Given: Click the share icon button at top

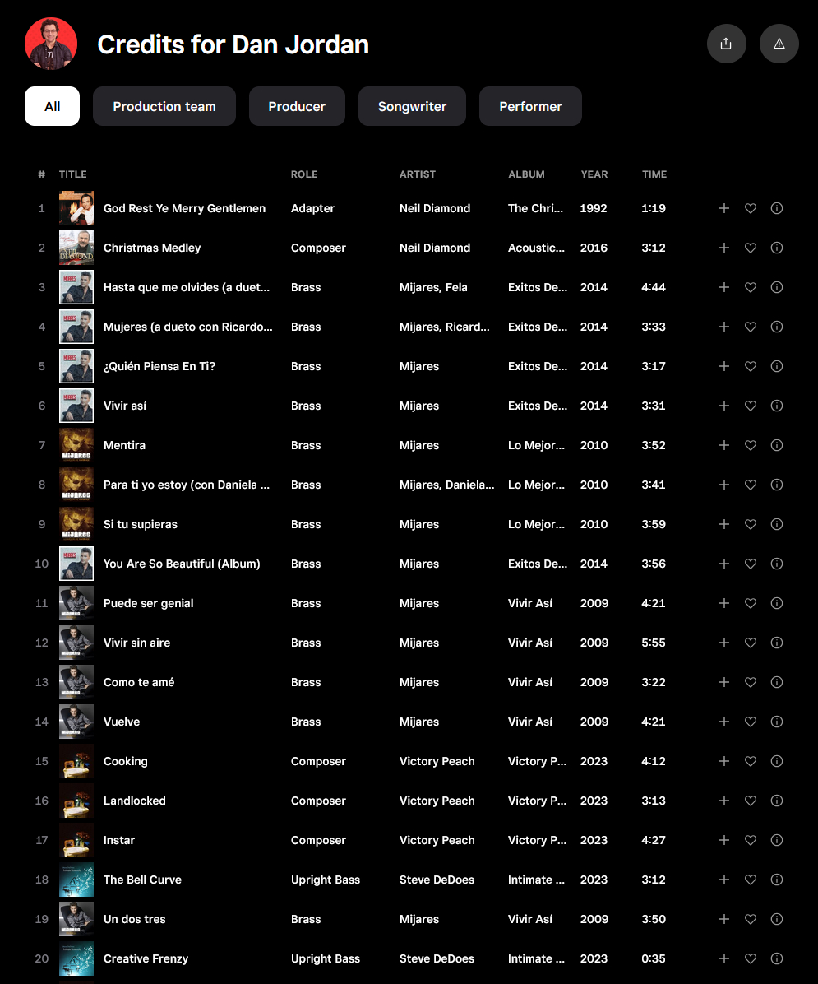Looking at the screenshot, I should point(726,44).
